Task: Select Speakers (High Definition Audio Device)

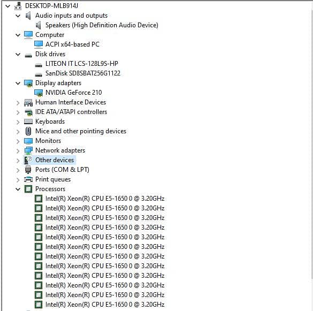Action: 102,25
